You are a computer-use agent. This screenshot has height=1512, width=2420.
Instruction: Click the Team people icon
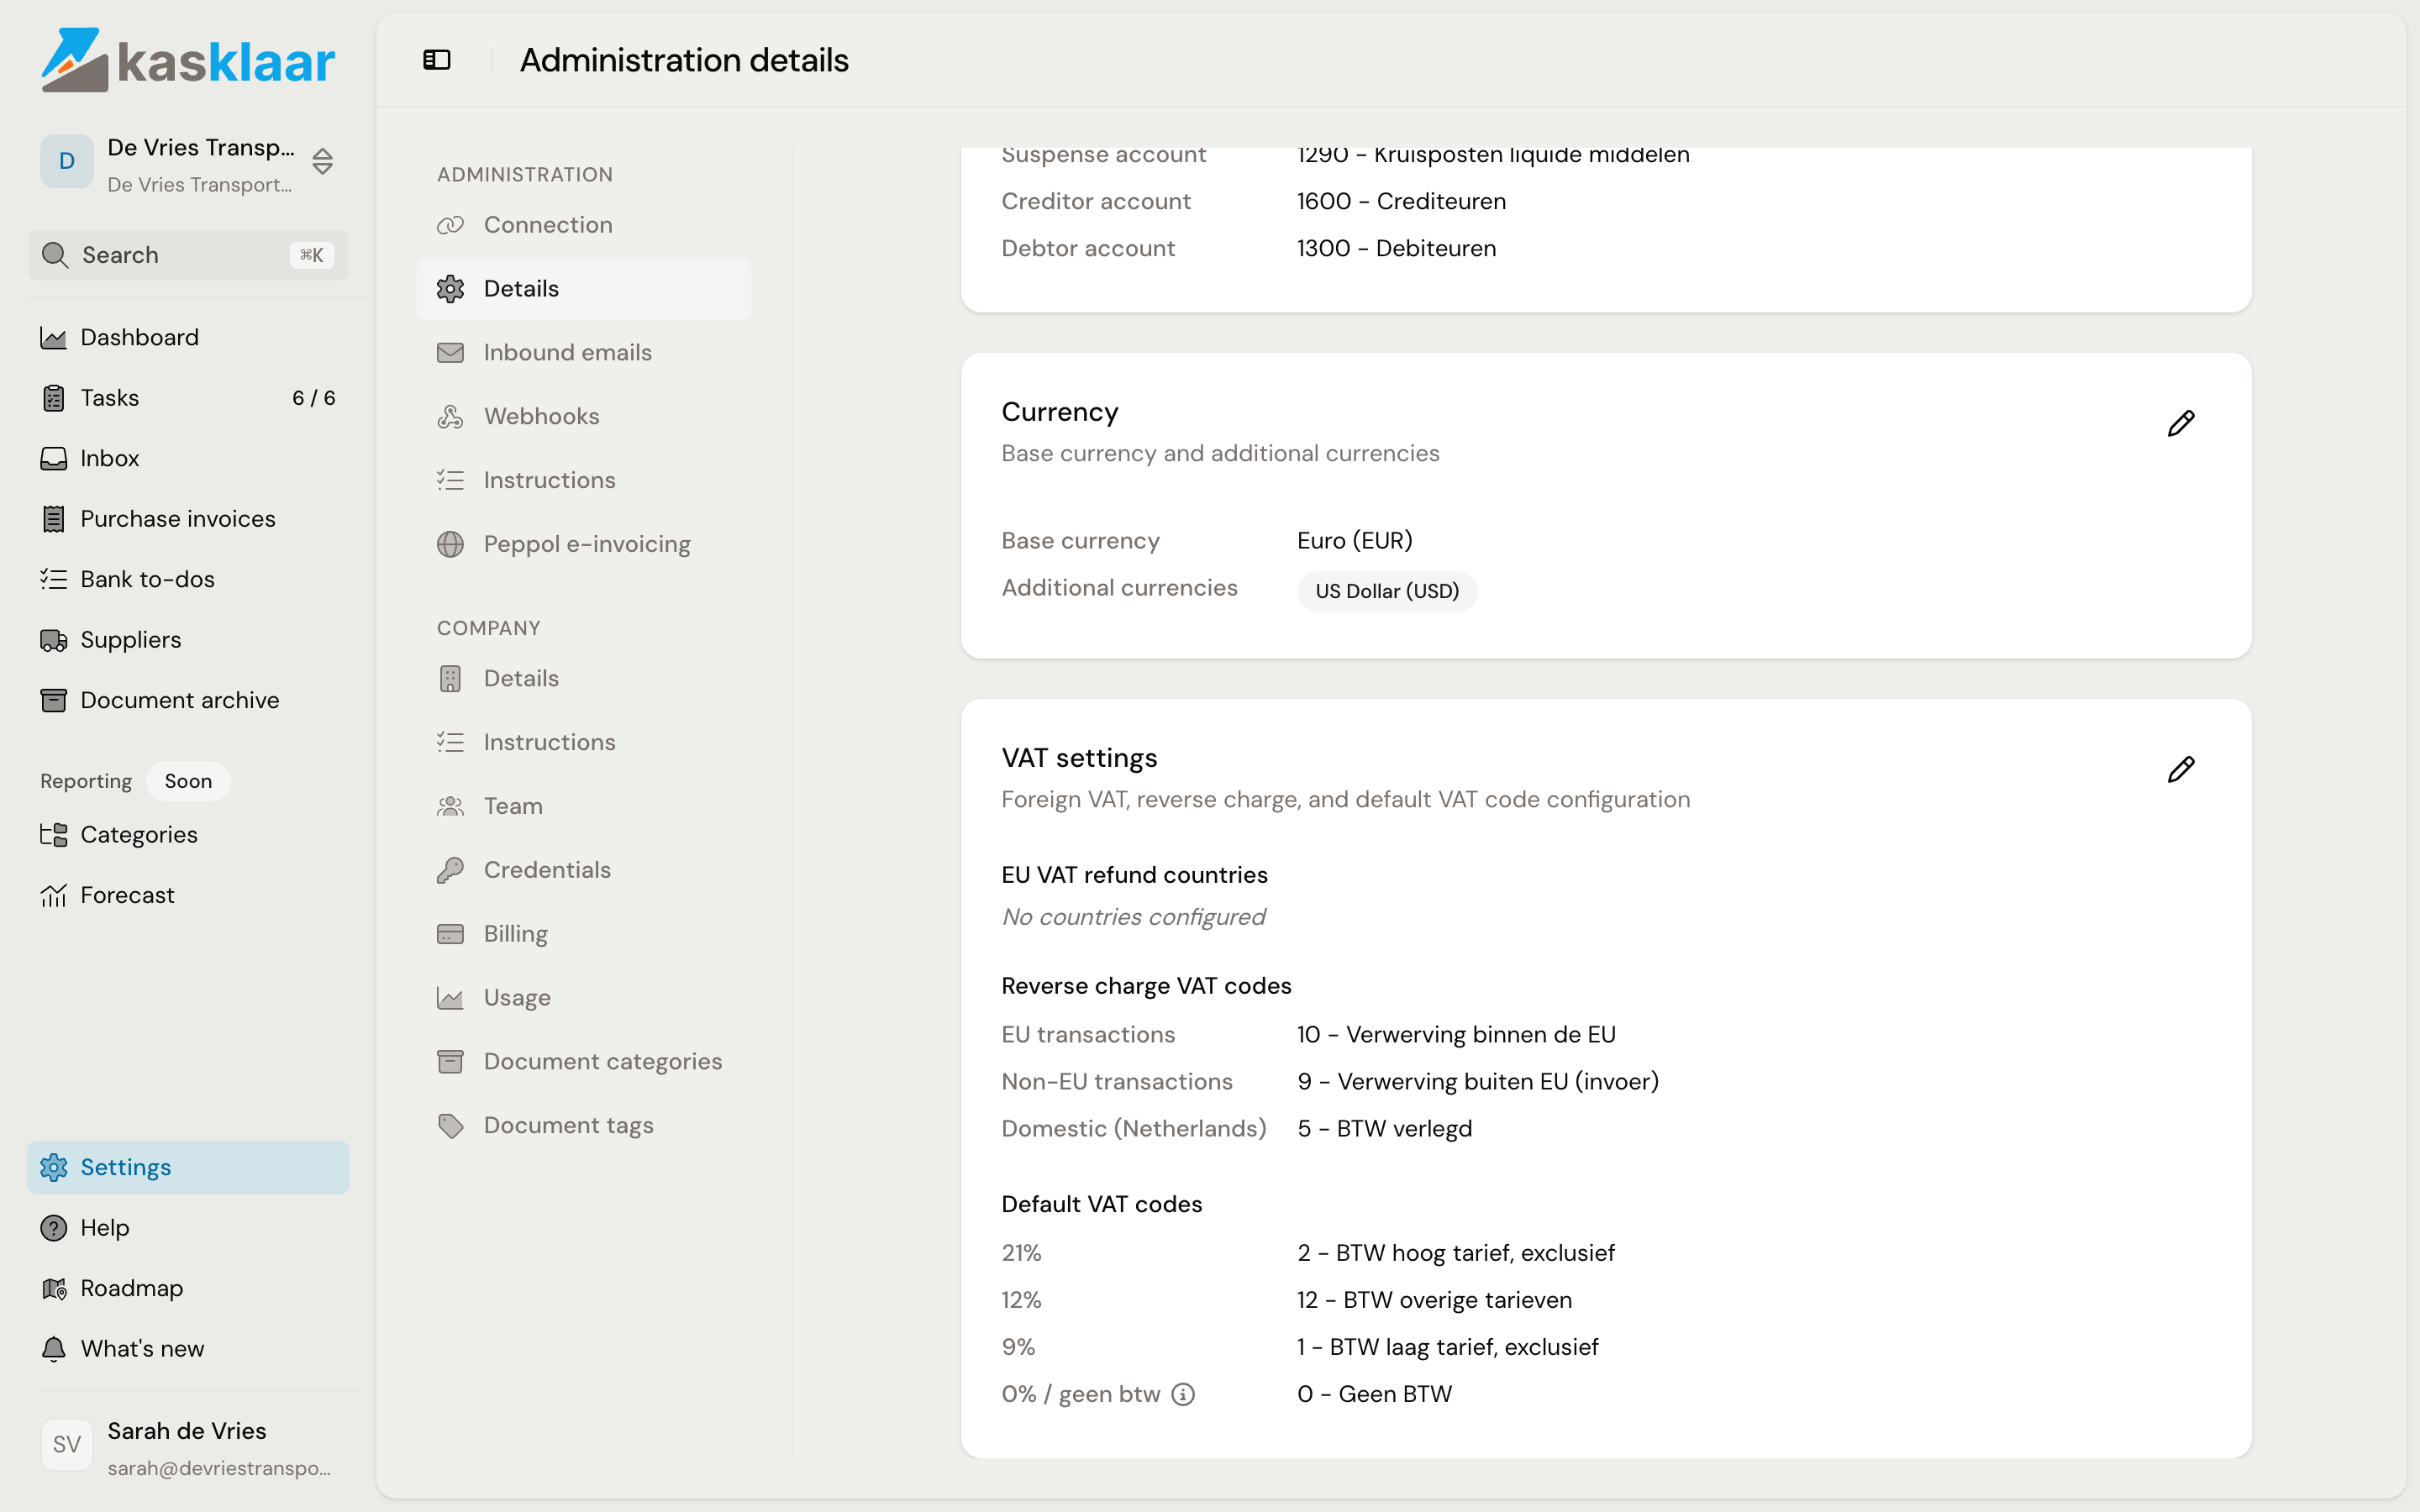450,806
